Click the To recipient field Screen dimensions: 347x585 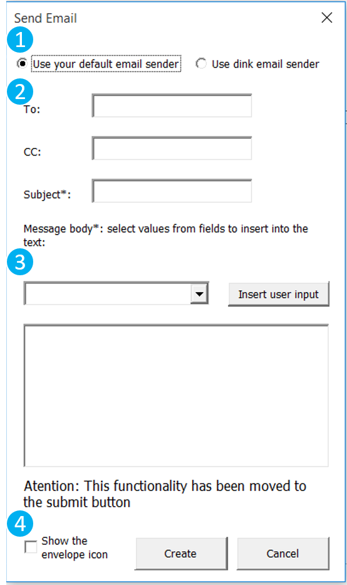[x=172, y=106]
